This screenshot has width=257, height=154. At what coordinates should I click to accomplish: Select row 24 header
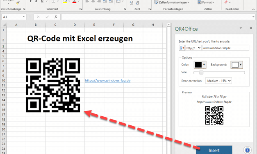(x=3, y=149)
